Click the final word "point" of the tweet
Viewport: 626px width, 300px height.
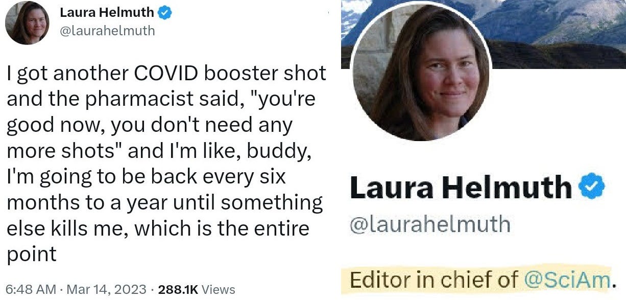point(32,254)
